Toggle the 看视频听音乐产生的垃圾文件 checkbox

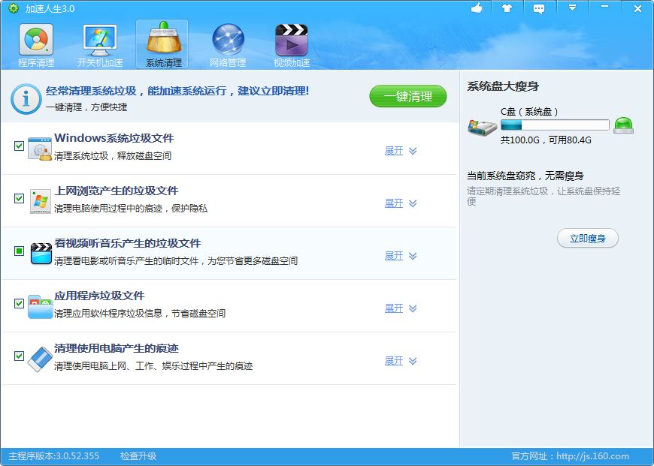coord(20,251)
